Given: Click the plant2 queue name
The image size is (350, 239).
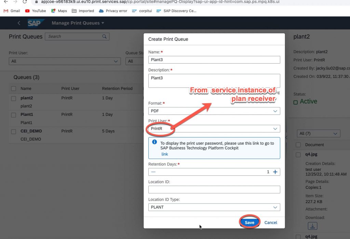Looking at the screenshot, I should [27, 98].
